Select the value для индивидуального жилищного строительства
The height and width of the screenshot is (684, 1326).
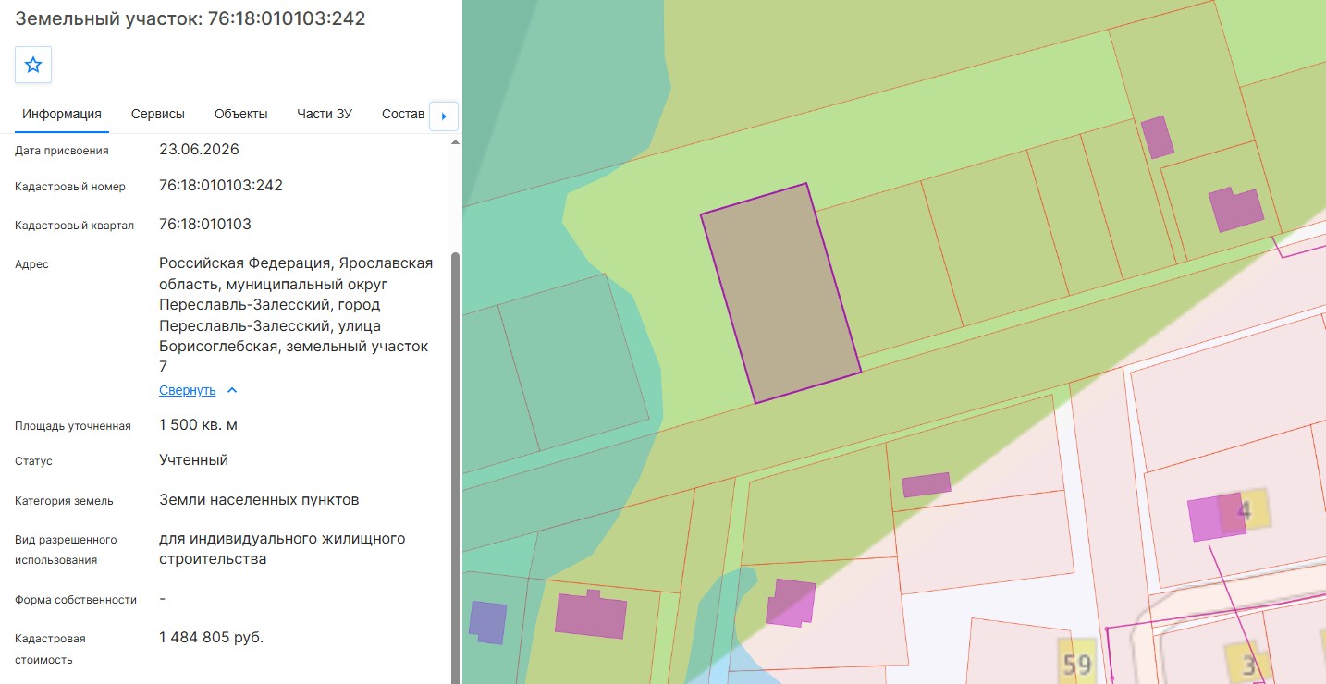click(x=282, y=549)
